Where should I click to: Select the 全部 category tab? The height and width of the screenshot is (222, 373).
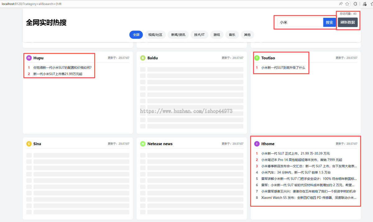[x=136, y=35]
